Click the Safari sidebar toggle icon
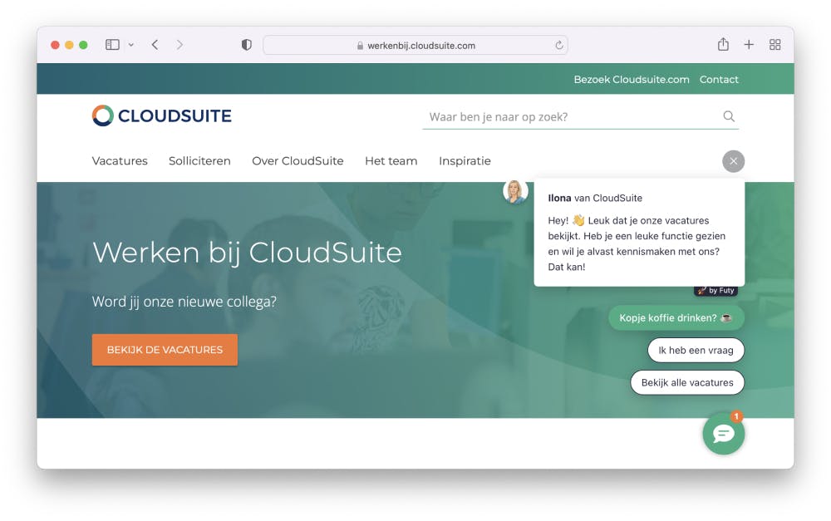The width and height of the screenshot is (831, 521). pos(112,45)
